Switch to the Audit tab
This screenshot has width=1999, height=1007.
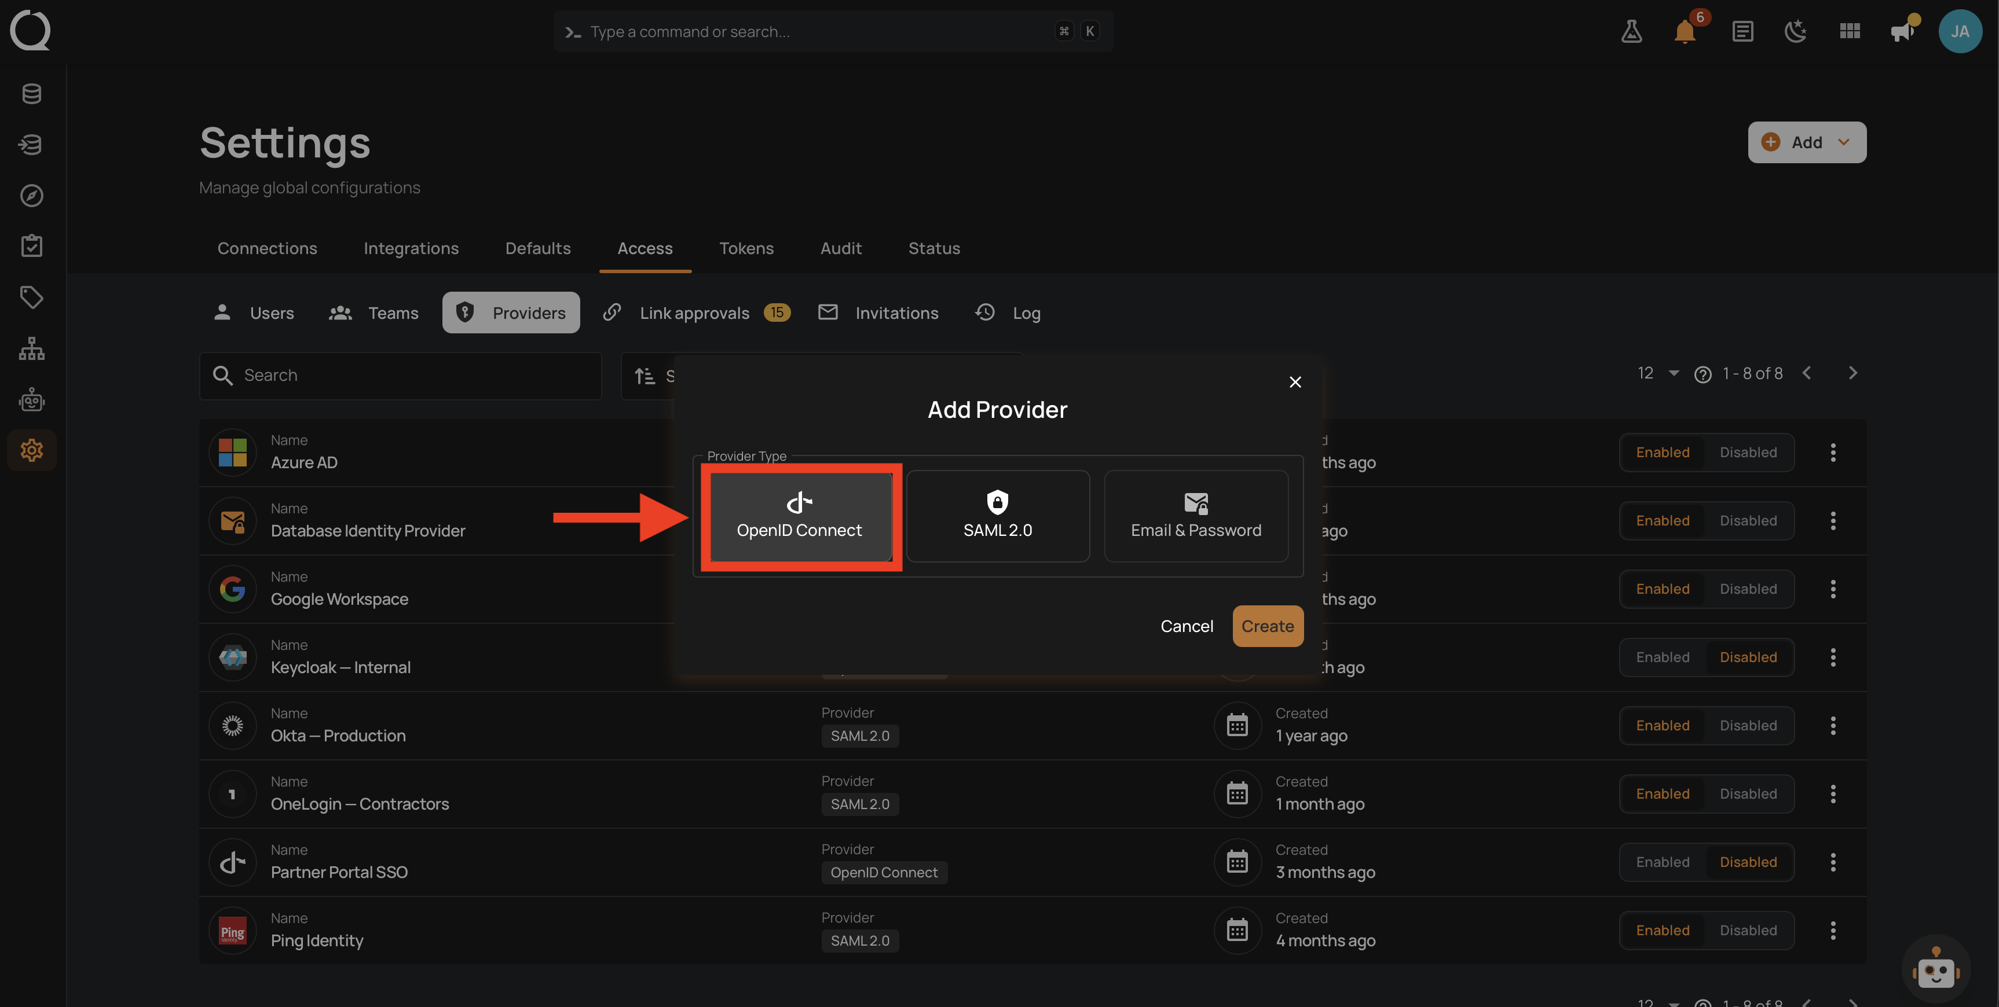pos(841,248)
